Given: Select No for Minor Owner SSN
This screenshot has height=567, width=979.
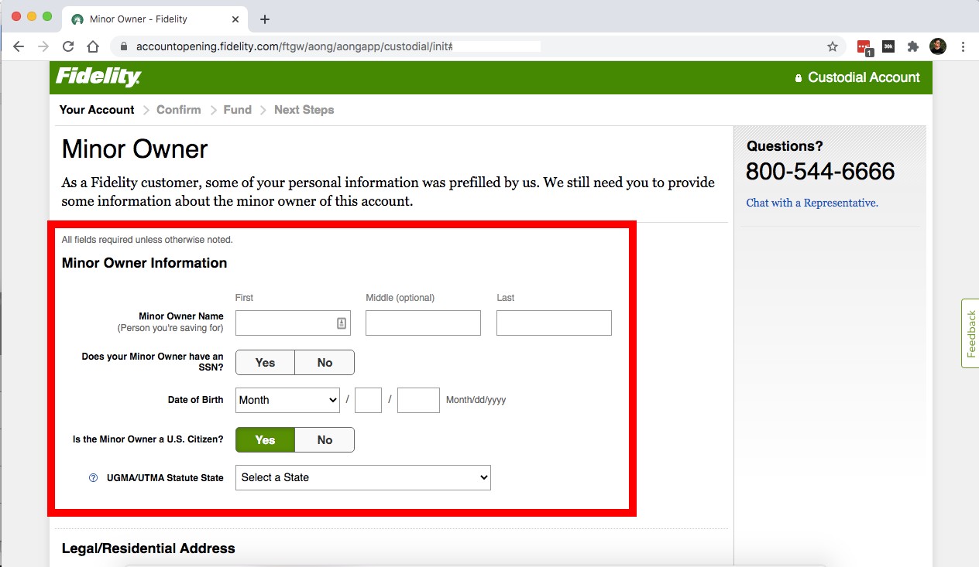Looking at the screenshot, I should (325, 363).
